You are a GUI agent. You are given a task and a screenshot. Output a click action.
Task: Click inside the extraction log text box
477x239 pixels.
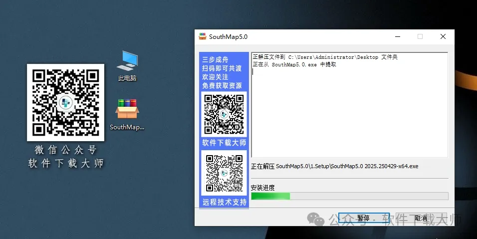tap(350, 105)
